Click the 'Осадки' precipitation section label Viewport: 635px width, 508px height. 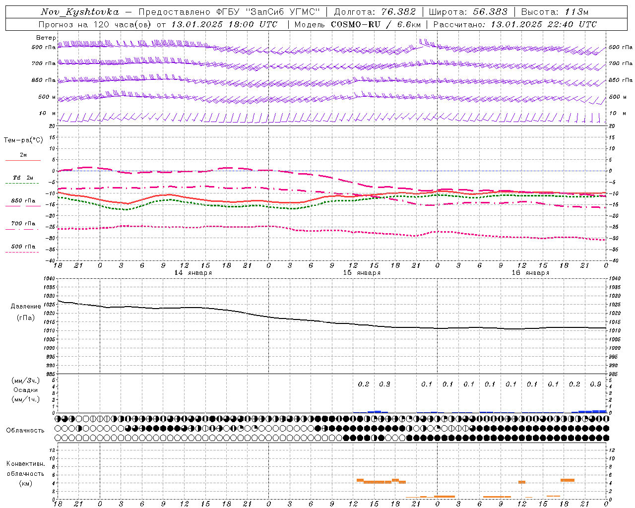point(26,390)
